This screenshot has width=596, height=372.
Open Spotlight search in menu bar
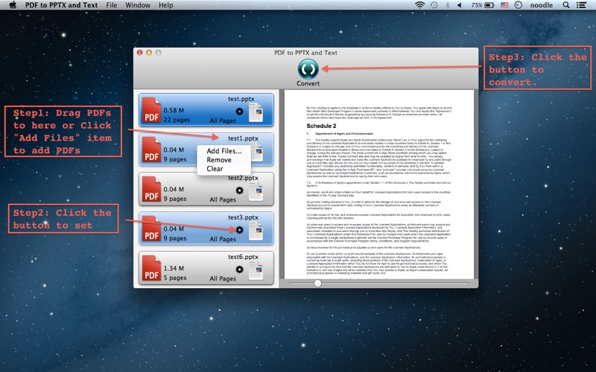(x=566, y=5)
